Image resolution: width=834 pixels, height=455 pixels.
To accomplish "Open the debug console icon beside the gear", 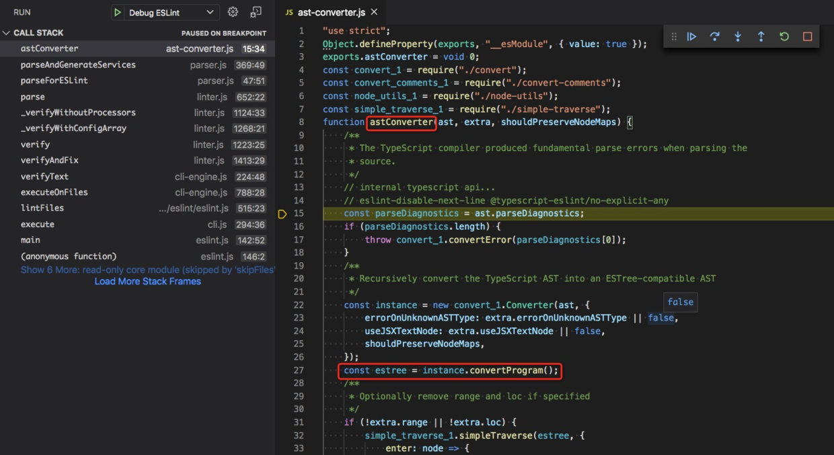I will [x=254, y=11].
